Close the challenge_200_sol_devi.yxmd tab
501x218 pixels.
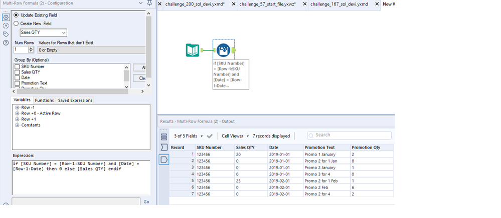[234, 4]
